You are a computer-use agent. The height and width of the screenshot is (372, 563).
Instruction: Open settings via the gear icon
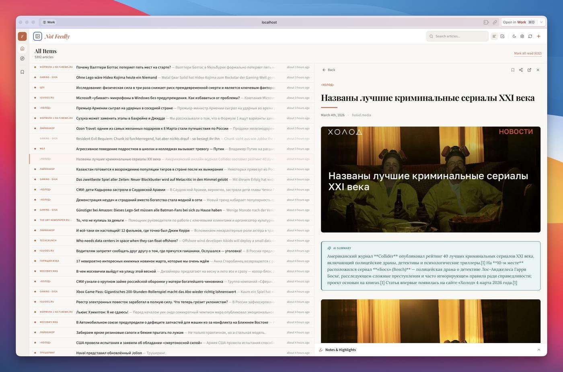click(x=522, y=36)
